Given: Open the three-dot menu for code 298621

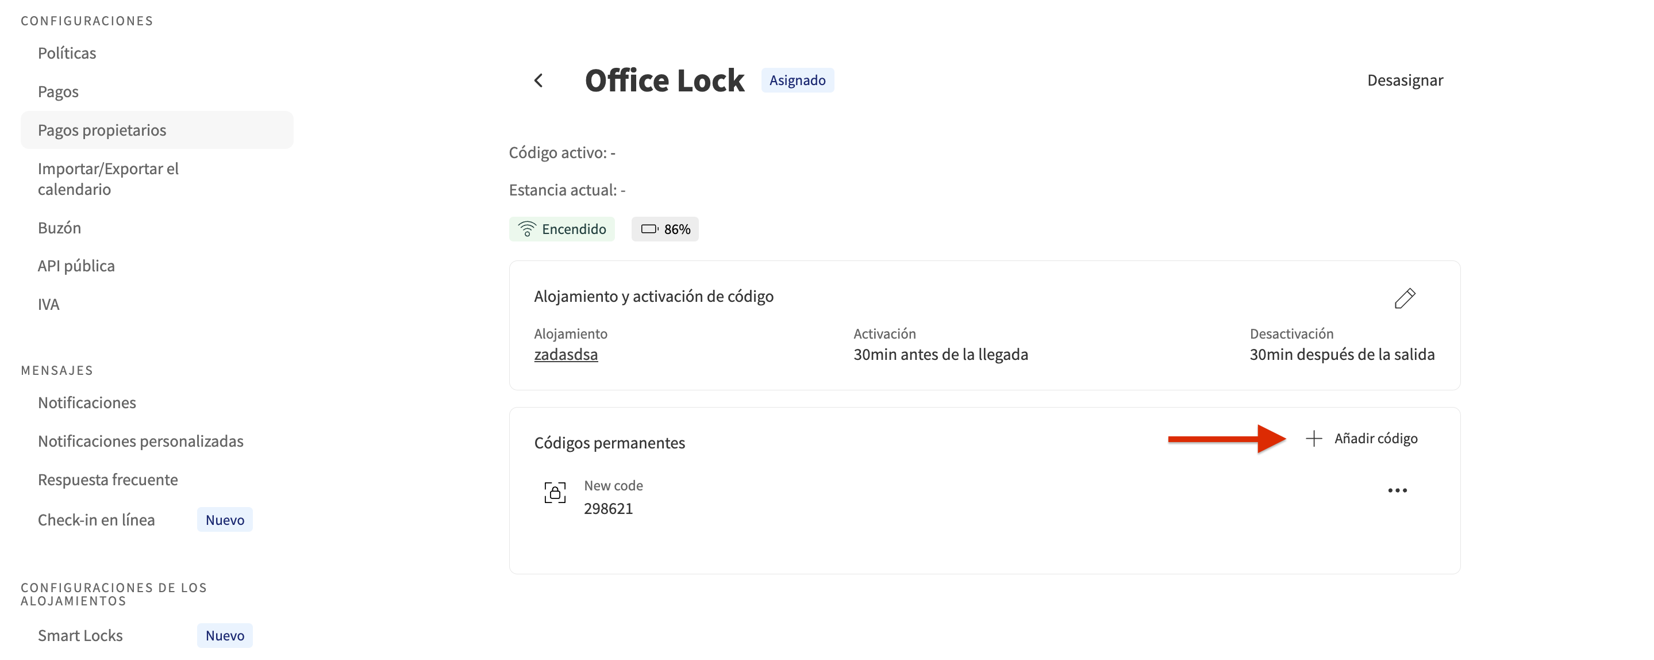Looking at the screenshot, I should (x=1398, y=490).
